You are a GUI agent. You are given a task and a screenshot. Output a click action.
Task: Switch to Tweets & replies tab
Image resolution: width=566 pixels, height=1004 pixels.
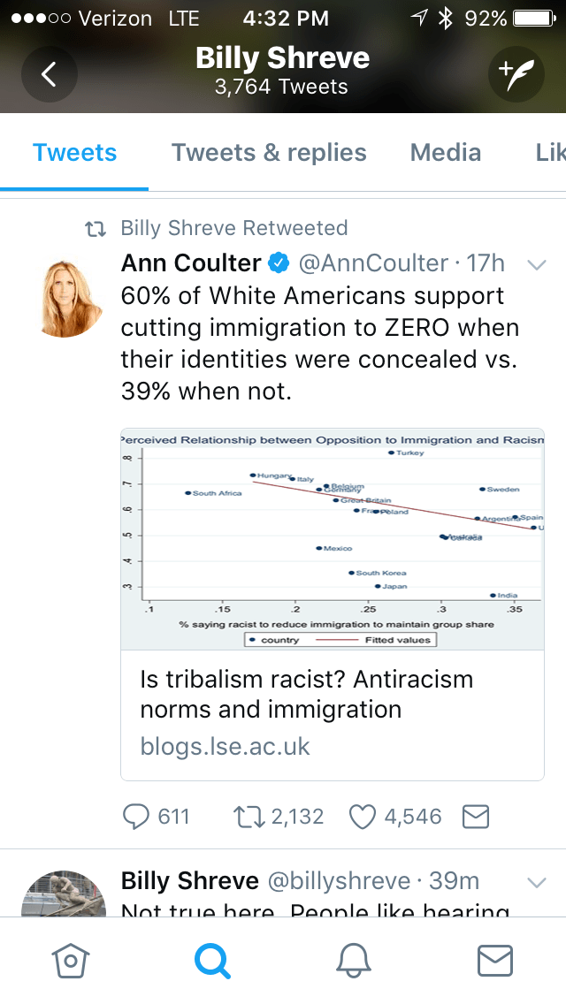[x=269, y=152]
